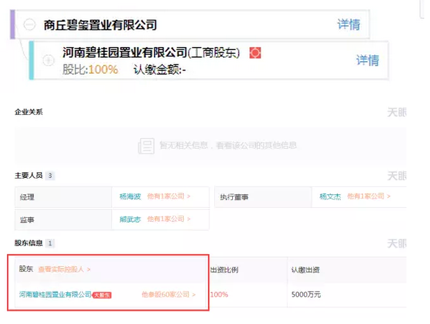Screen dimensions: 430x324
Task: Click the 经理 role cell
Action: (64, 197)
